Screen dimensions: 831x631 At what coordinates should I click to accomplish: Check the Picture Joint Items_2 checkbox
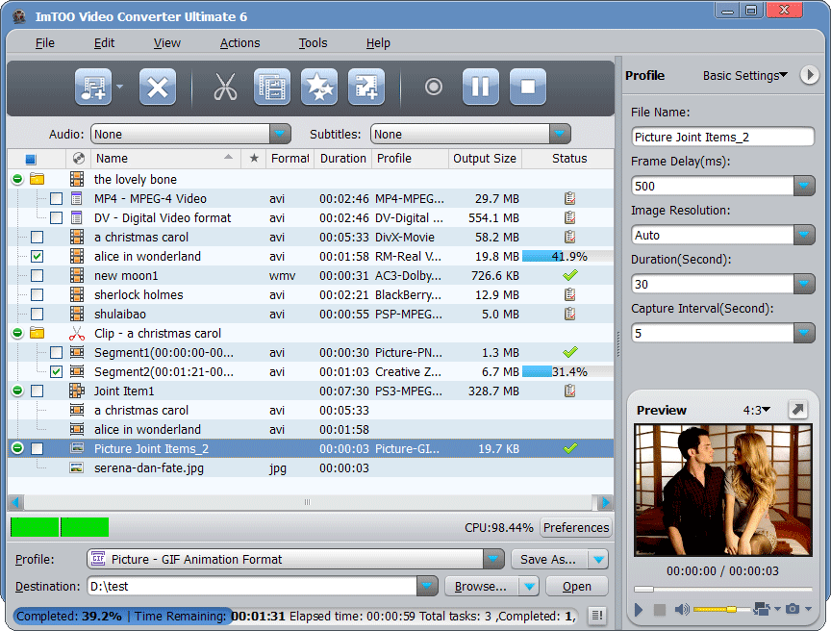tap(38, 449)
